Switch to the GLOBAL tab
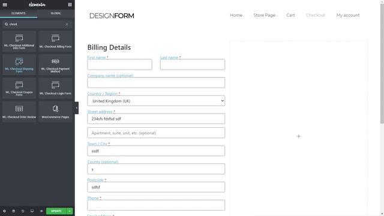The height and width of the screenshot is (216, 384). 56,13
